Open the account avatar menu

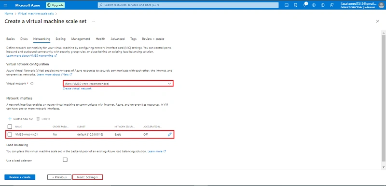coord(381,5)
